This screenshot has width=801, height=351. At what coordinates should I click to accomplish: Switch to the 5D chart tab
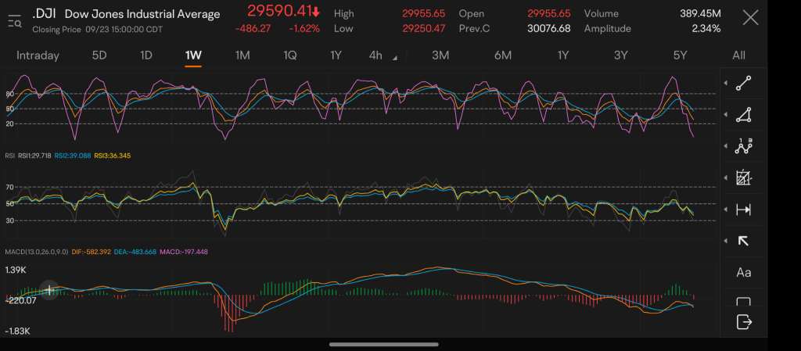(99, 56)
